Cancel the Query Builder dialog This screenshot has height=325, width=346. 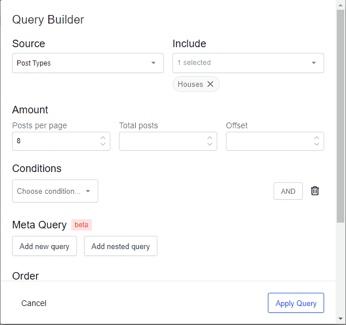pos(34,303)
